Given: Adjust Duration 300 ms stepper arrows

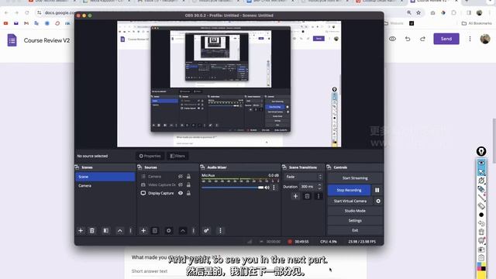Looking at the screenshot, I should [319, 187].
